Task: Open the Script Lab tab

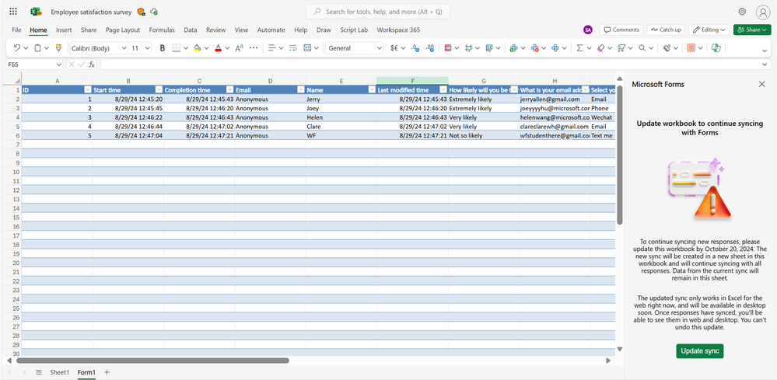Action: (354, 30)
